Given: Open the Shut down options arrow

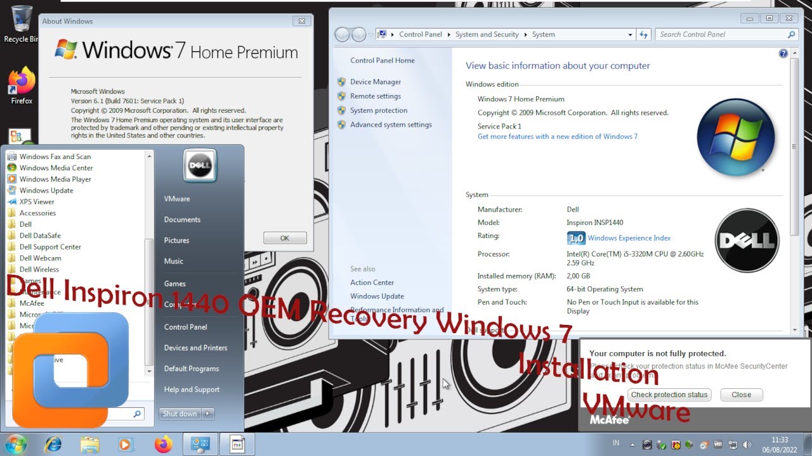Looking at the screenshot, I should tap(207, 414).
